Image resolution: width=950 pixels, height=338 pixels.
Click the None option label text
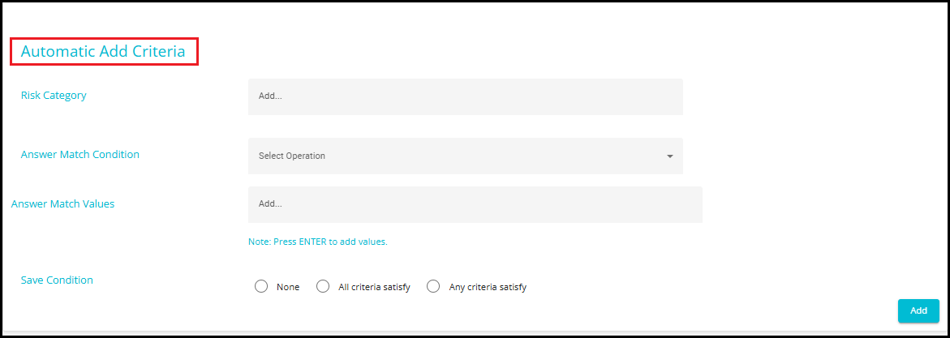point(288,287)
